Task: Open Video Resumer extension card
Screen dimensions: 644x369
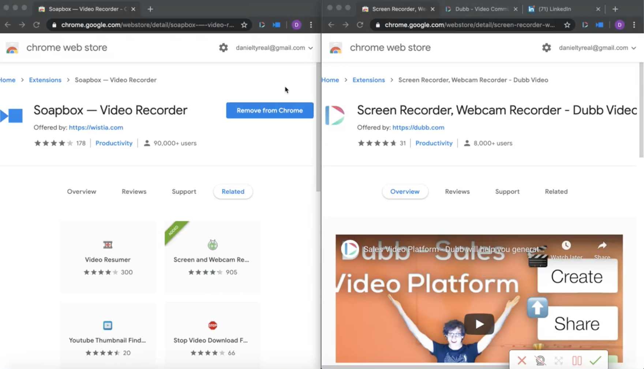Action: point(108,257)
